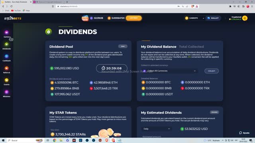Click the lottery ticket icon in header
The width and height of the screenshot is (255, 143).
85,18
